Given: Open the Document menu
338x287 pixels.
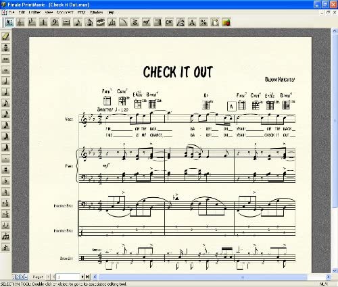Looking at the screenshot, I should point(65,12).
